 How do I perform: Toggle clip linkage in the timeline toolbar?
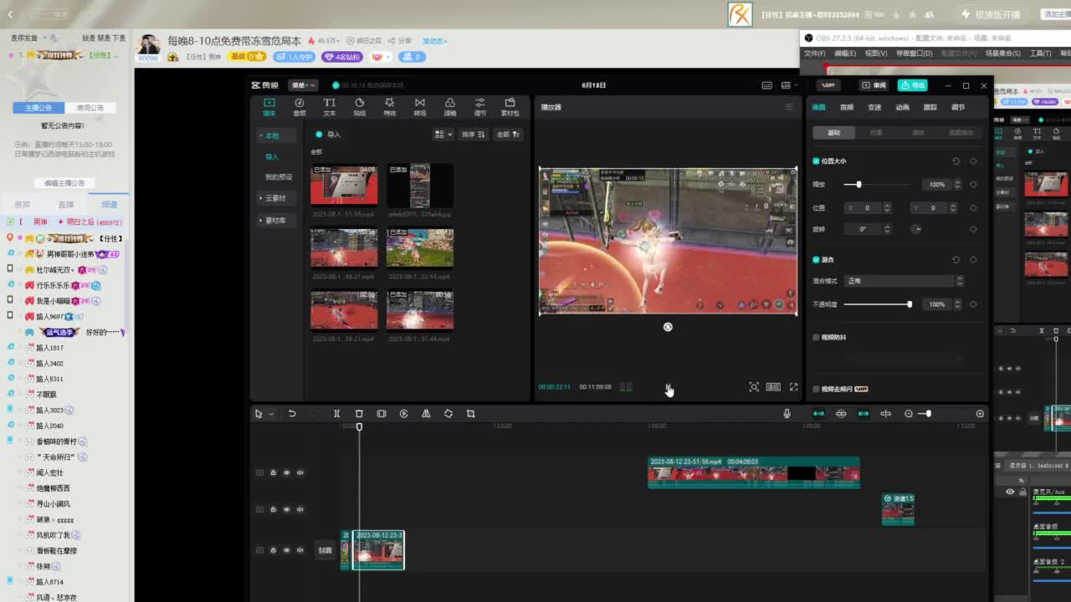coord(863,414)
